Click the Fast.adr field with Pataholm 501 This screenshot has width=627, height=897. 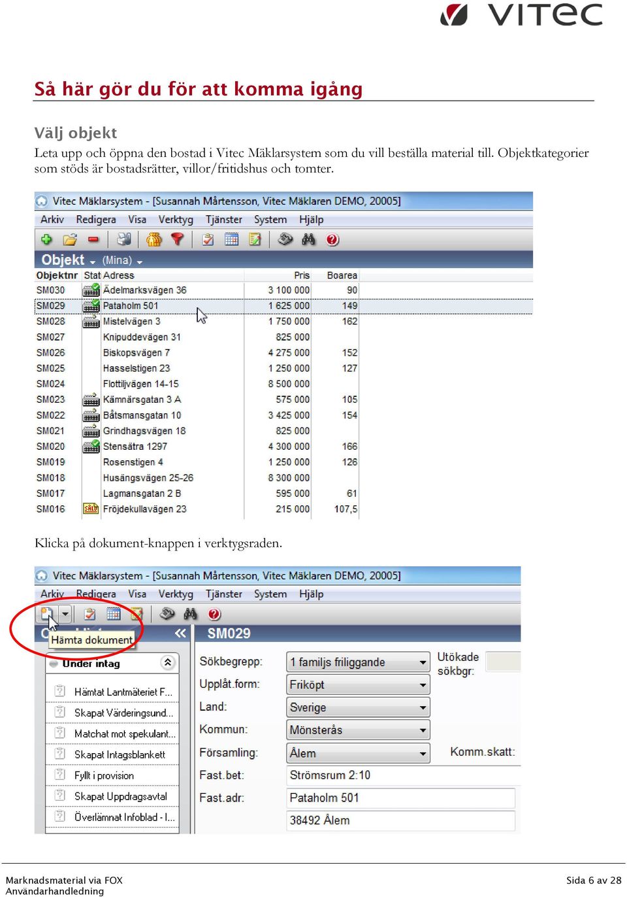400,798
